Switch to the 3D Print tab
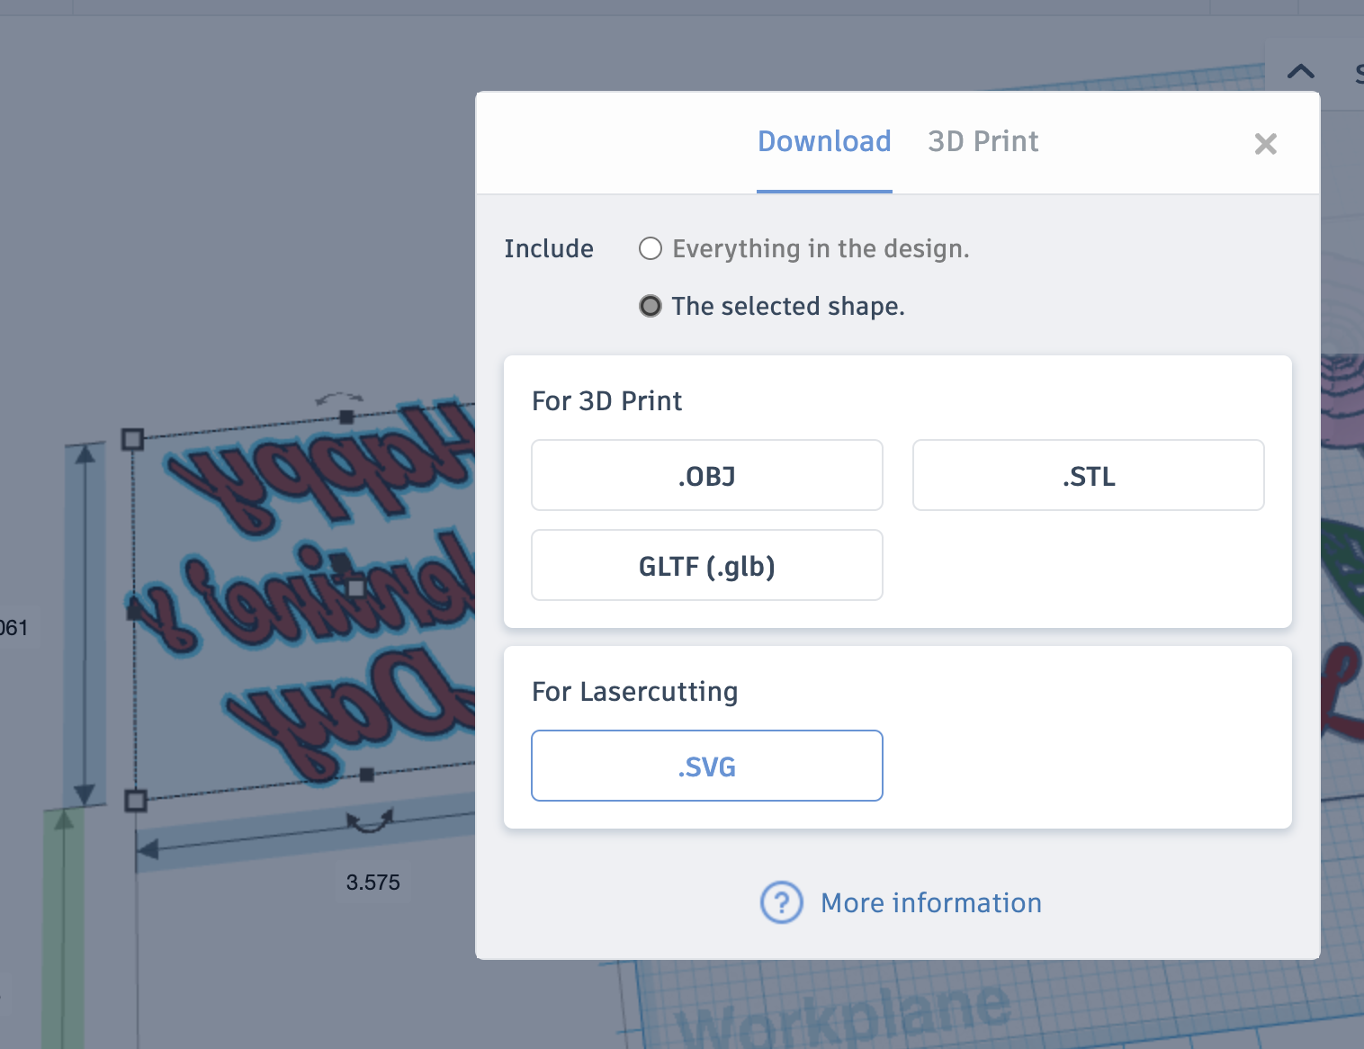The width and height of the screenshot is (1364, 1049). [983, 142]
